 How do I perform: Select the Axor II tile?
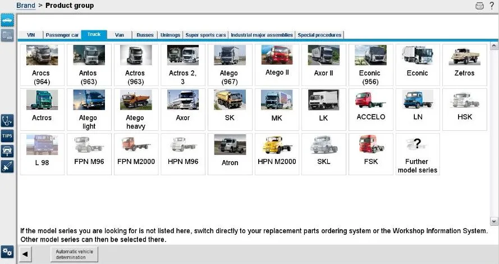(x=324, y=65)
